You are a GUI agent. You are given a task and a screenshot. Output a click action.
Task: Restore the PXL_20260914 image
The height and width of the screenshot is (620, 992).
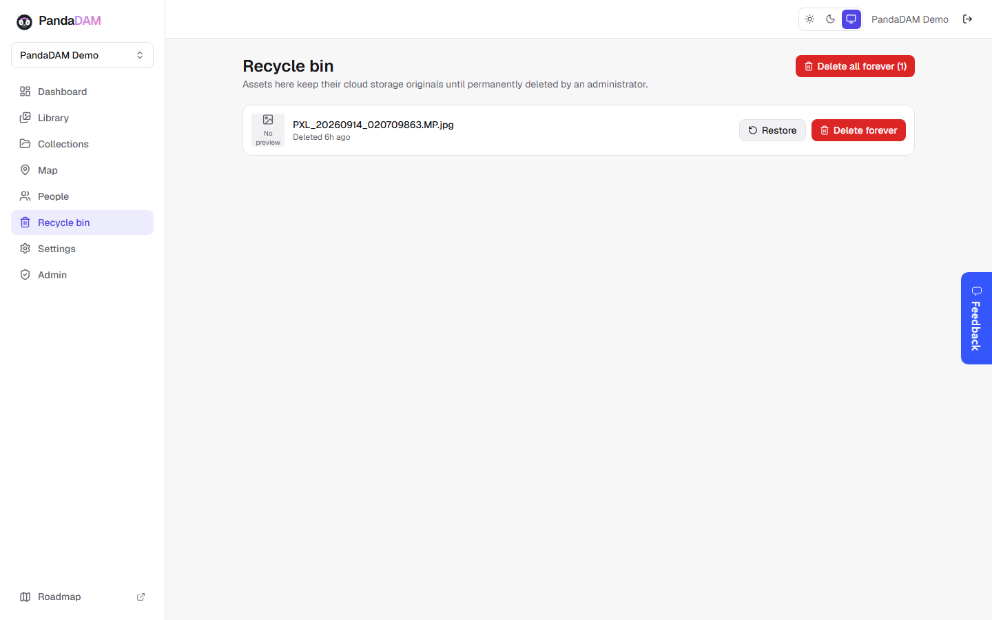(x=772, y=130)
